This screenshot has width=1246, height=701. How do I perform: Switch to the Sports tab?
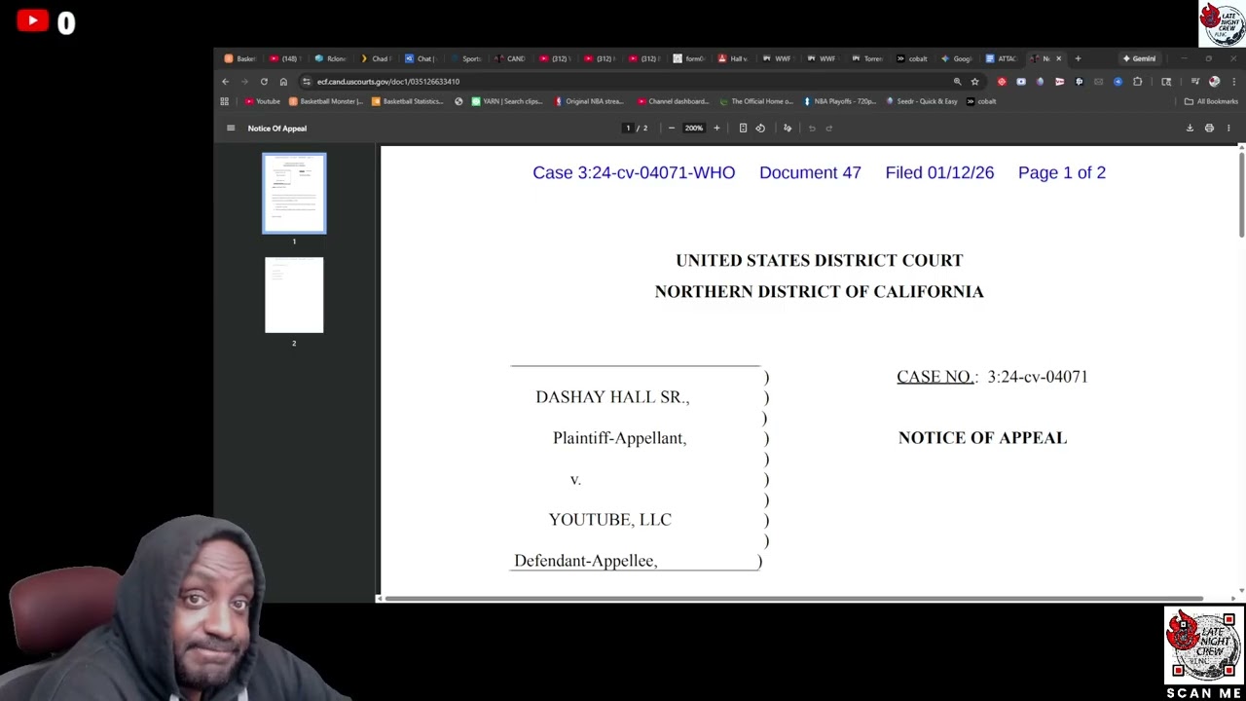coord(465,58)
